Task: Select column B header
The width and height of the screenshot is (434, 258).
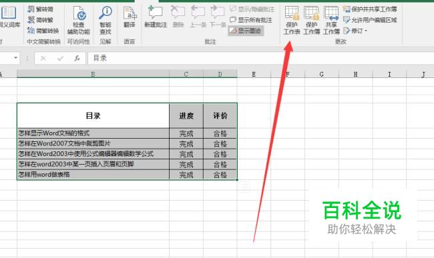Action: point(93,74)
